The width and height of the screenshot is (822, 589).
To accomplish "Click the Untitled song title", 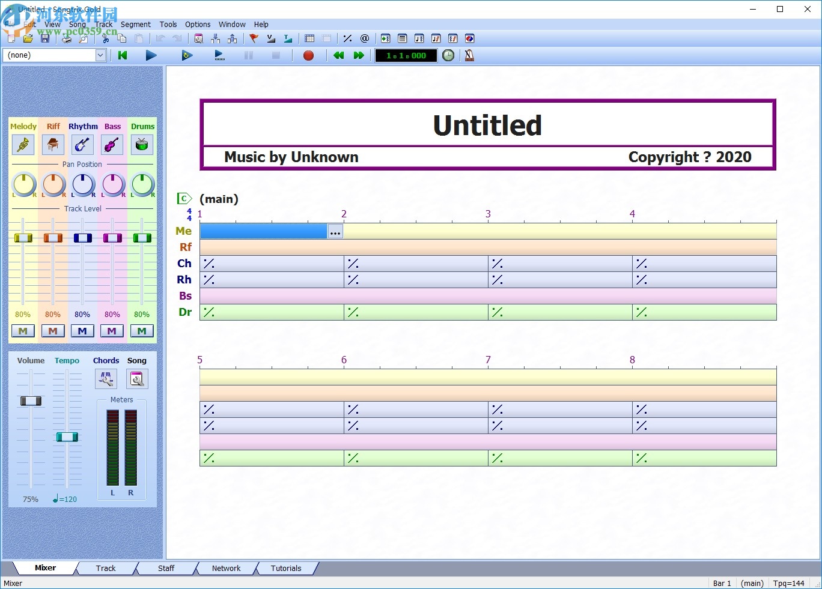I will pyautogui.click(x=487, y=125).
